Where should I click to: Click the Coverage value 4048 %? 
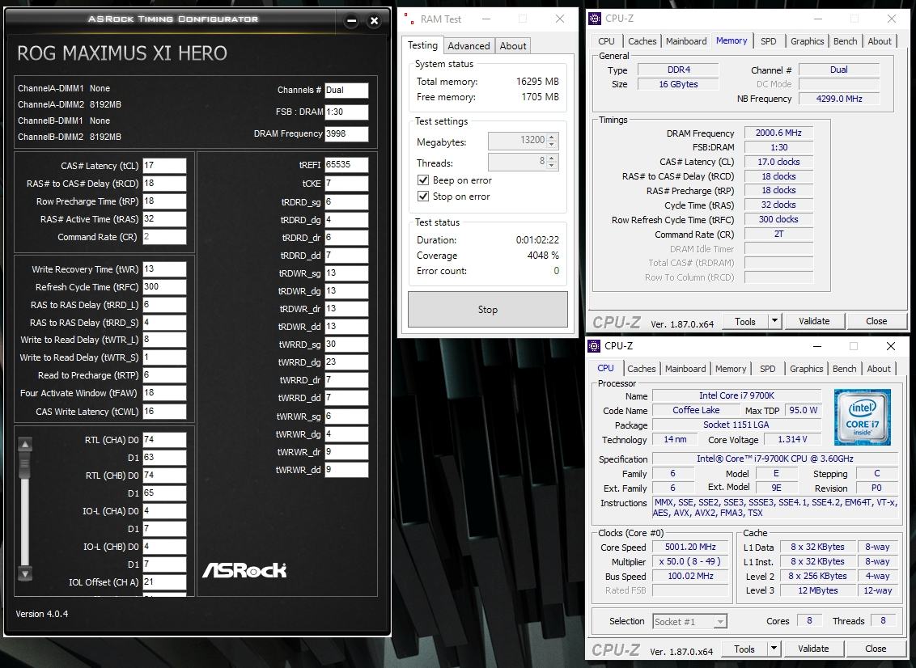click(x=543, y=256)
